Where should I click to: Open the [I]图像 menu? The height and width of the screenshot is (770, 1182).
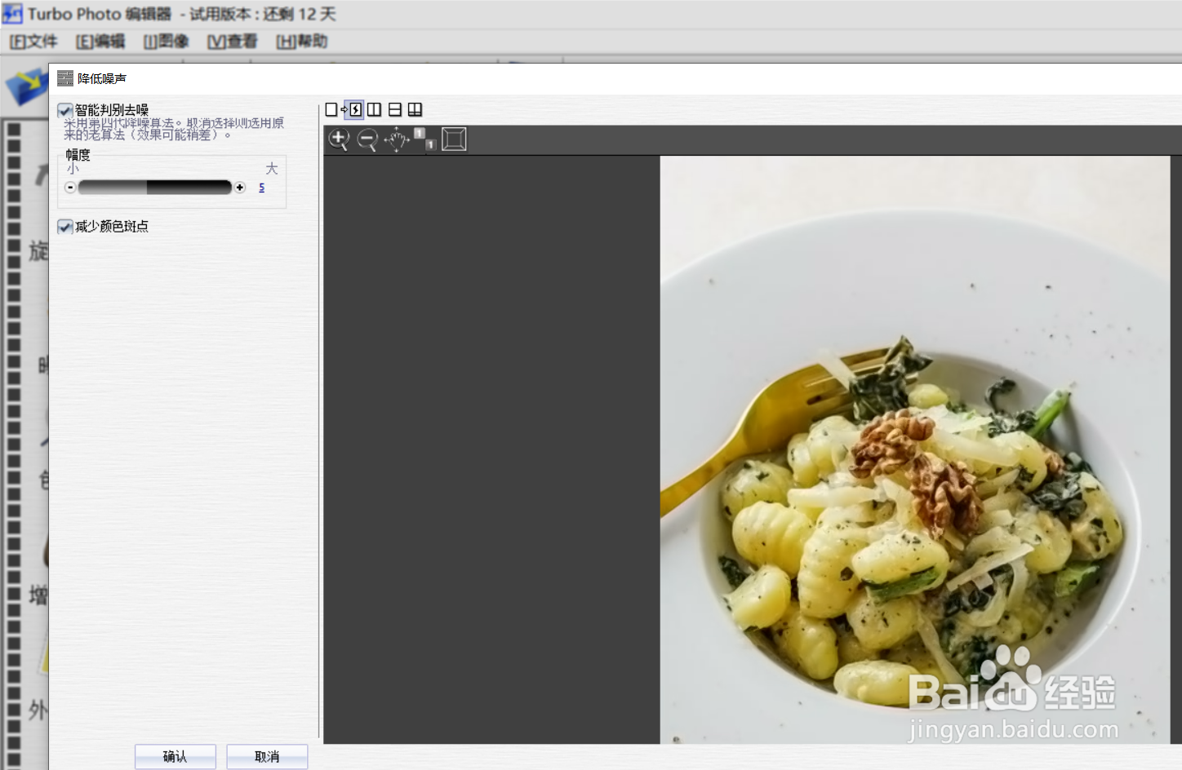pos(166,42)
